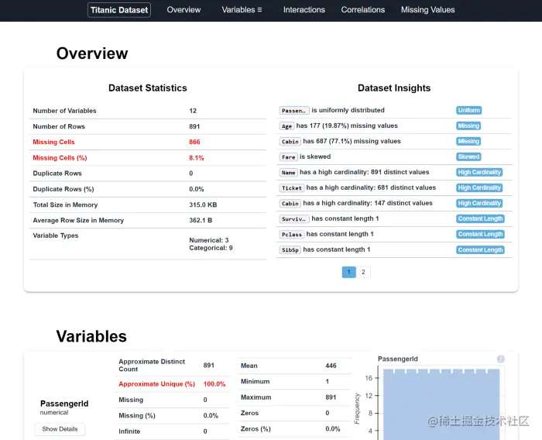Click Constant Length badge for SibSp
This screenshot has height=440, width=542.
480,249
